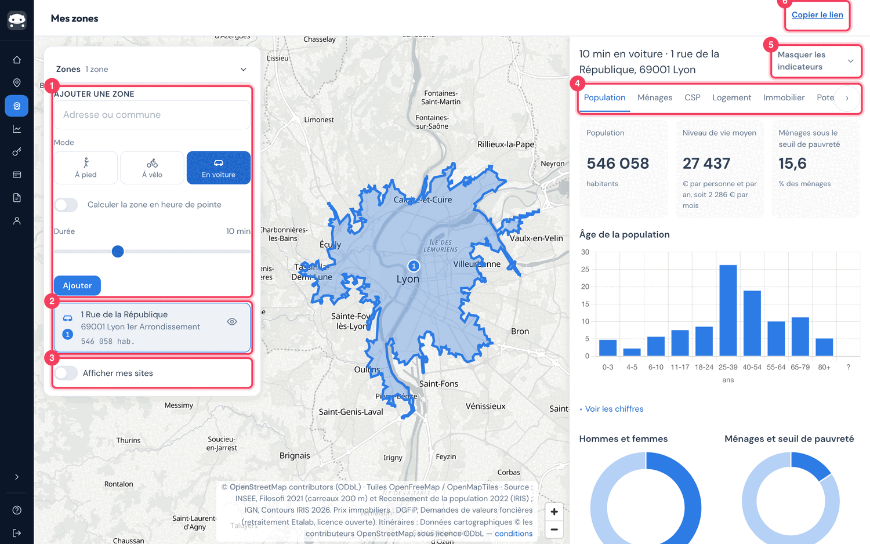Open the document icon in sidebar
The image size is (870, 544).
click(x=17, y=198)
